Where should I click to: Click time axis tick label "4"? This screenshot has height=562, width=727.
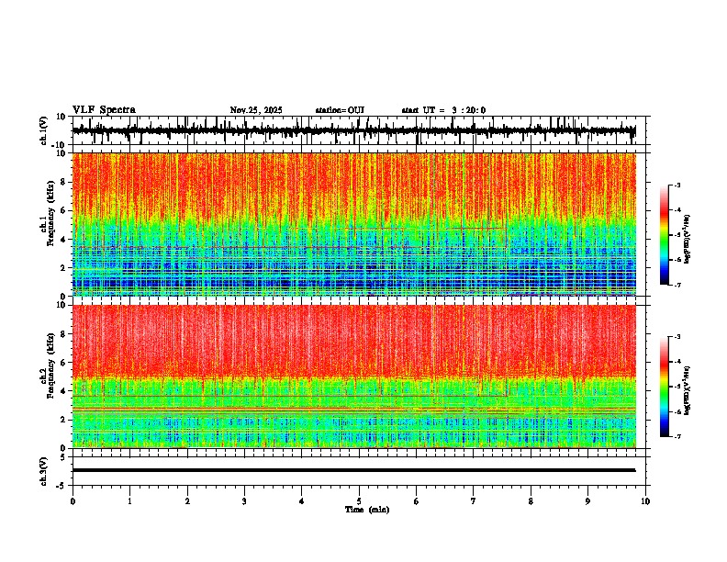(x=302, y=501)
